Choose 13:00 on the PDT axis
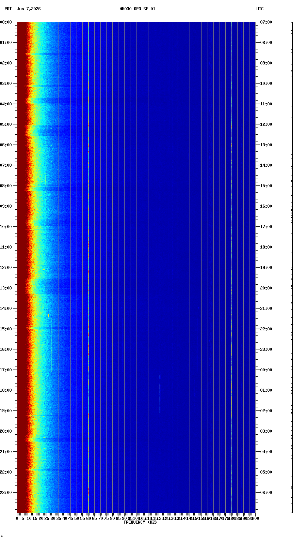This screenshot has height=540, width=307. coord(6,288)
